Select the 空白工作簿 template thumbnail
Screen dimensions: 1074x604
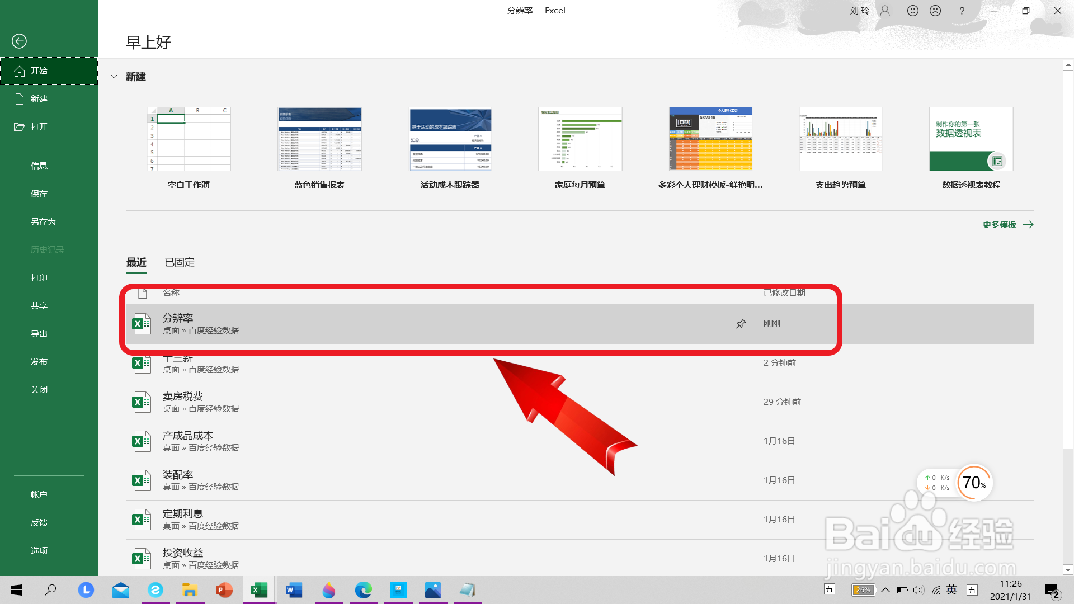189,139
